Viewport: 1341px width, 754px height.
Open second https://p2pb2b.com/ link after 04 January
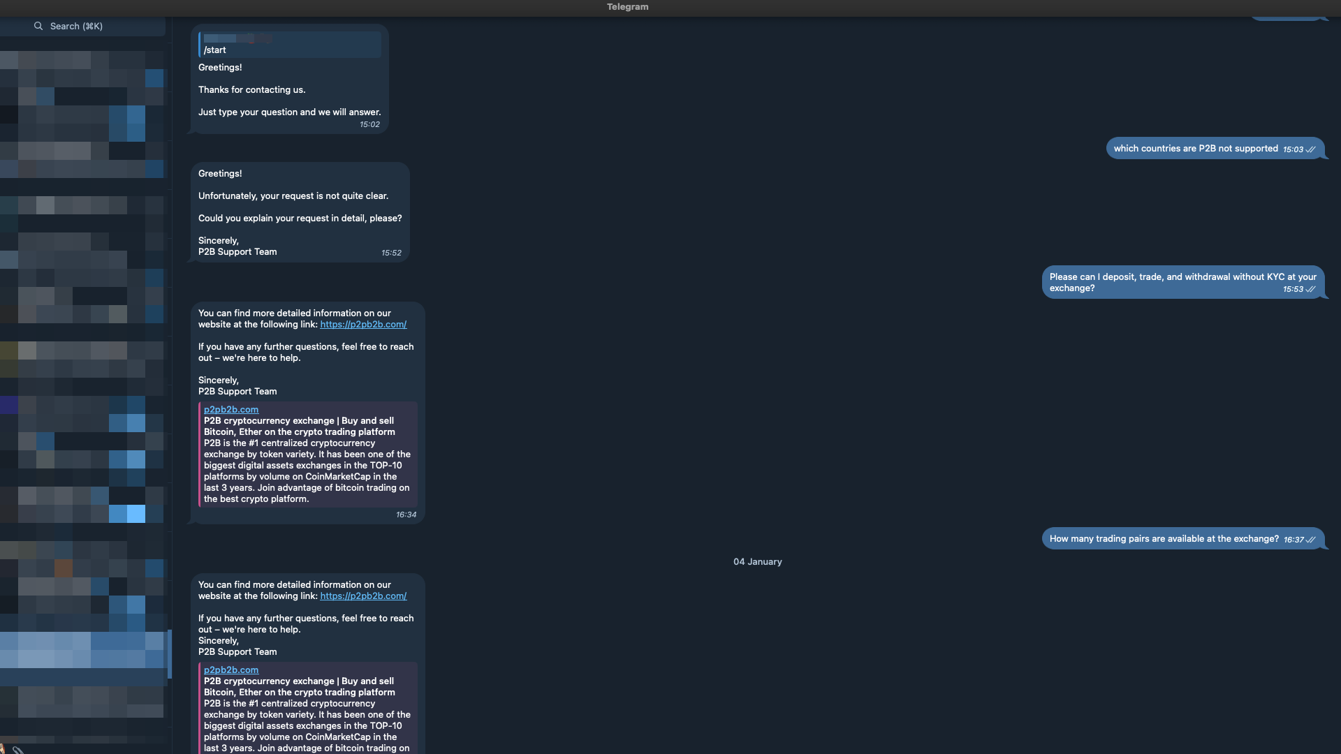pyautogui.click(x=363, y=596)
